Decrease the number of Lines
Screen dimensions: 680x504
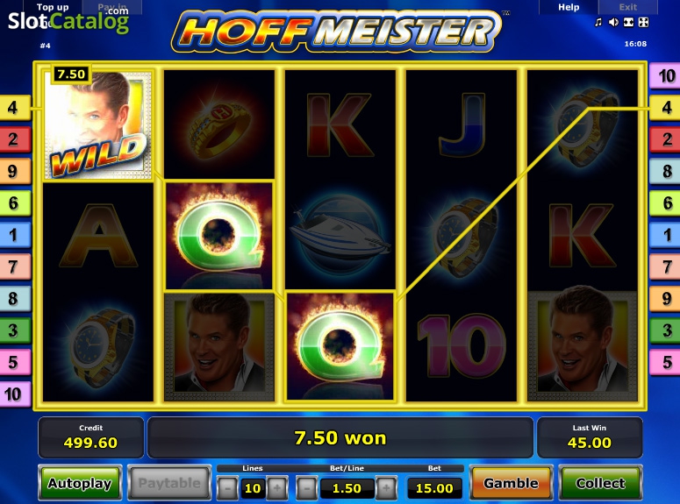point(227,488)
